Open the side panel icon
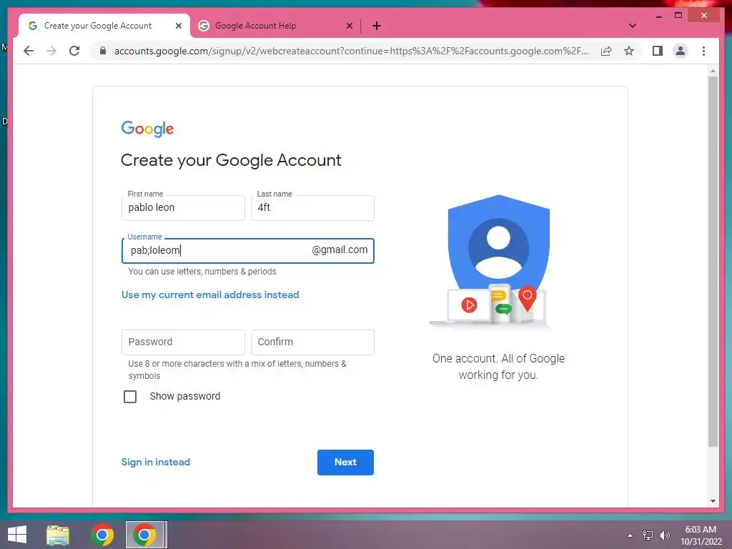This screenshot has height=549, width=732. point(658,51)
